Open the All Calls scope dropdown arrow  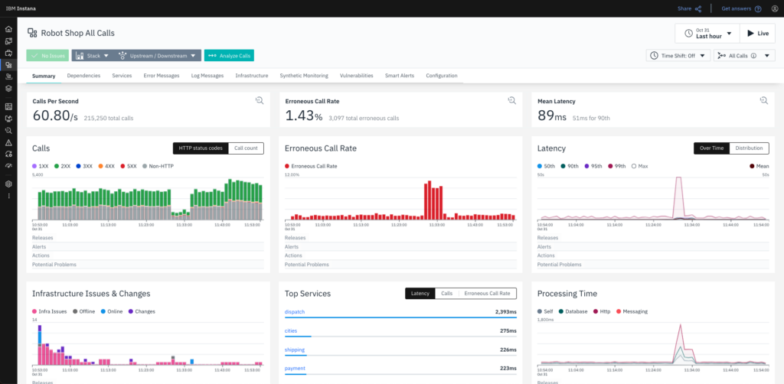pos(766,56)
